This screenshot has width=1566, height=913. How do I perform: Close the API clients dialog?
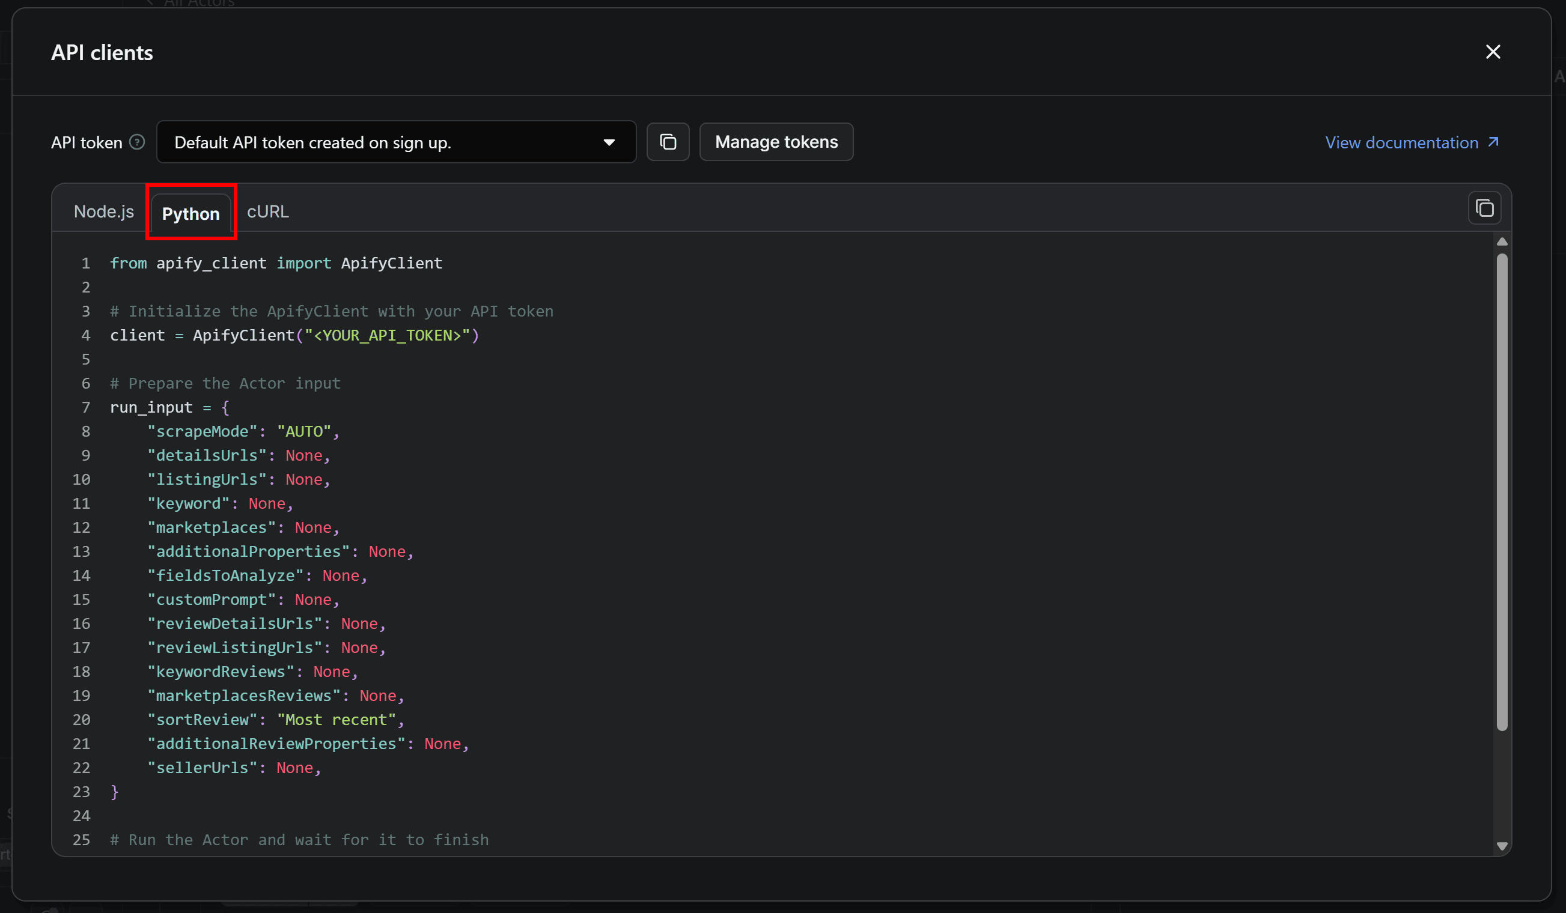[x=1493, y=52]
